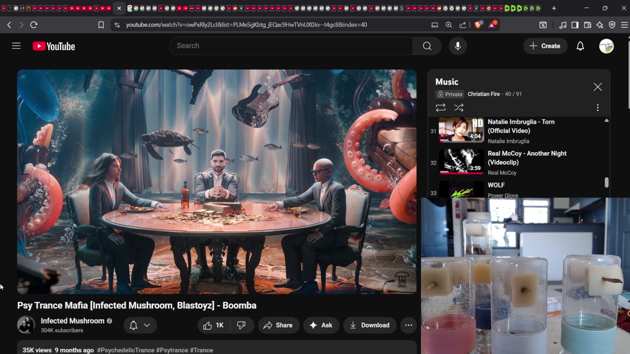Play Real McCoy - Another Night thumbnail
Image resolution: width=630 pixels, height=354 pixels.
(x=461, y=161)
